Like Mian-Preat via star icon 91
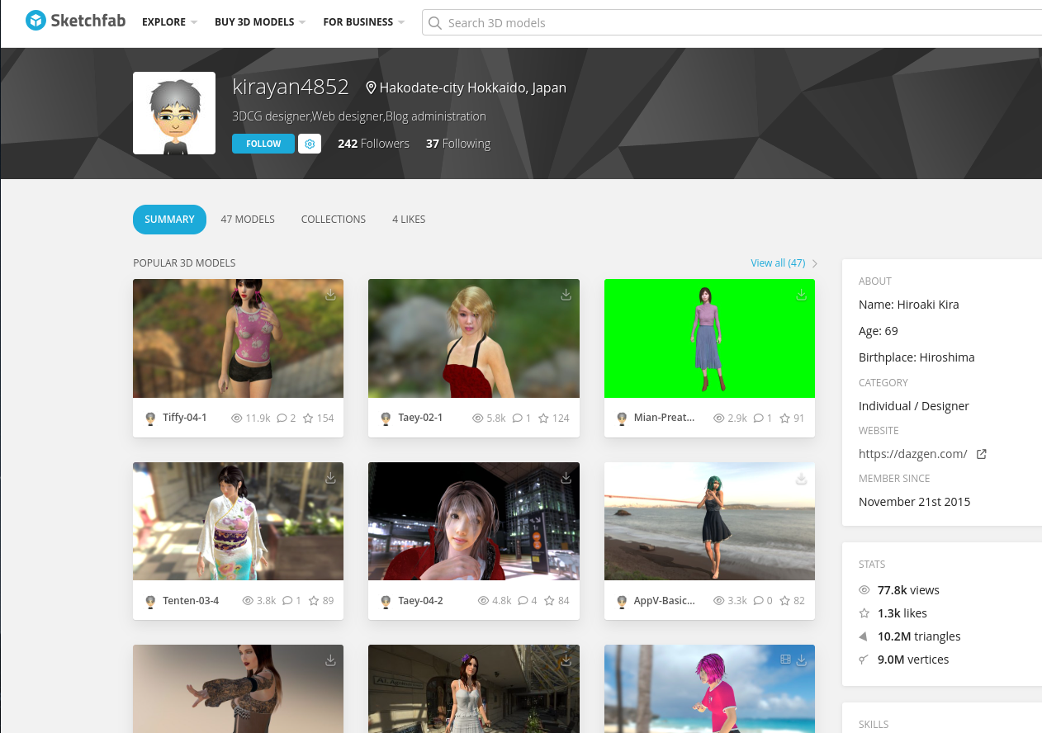 click(x=784, y=419)
